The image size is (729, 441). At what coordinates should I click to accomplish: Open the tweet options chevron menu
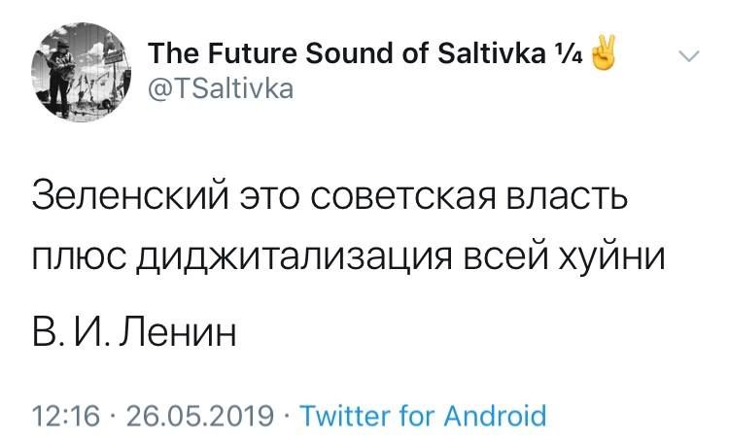688,56
